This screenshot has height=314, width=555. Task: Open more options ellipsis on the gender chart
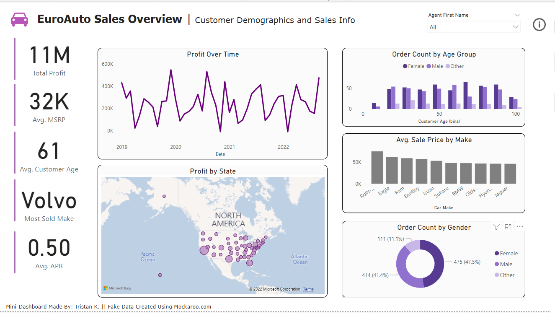(x=520, y=227)
